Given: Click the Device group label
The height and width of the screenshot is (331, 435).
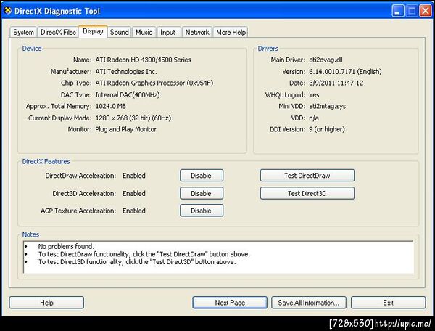Looking at the screenshot, I should pos(32,49).
